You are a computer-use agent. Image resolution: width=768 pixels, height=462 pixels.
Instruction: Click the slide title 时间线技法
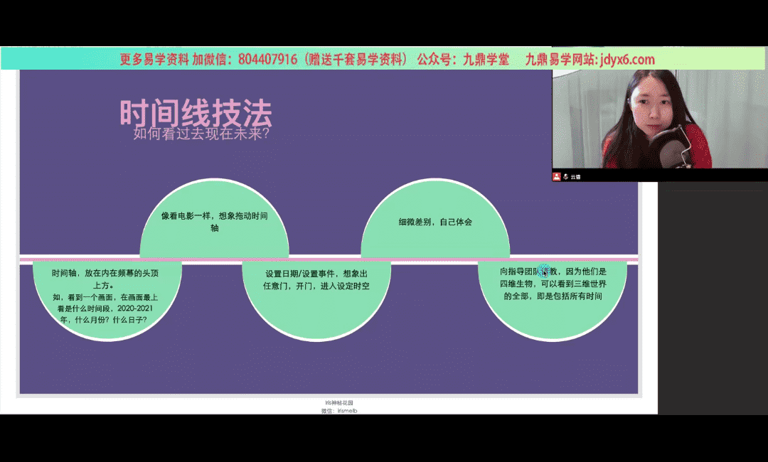pyautogui.click(x=196, y=112)
